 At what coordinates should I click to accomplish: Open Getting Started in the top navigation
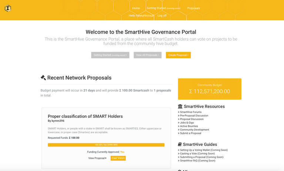tap(163, 8)
